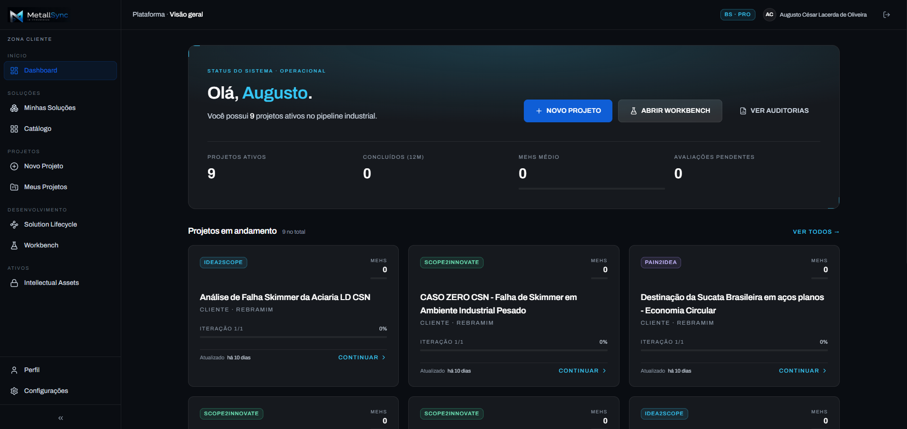
Task: Click the CONTINUAR chevron on Análise de Falha Skimmer card
Action: [x=384, y=357]
